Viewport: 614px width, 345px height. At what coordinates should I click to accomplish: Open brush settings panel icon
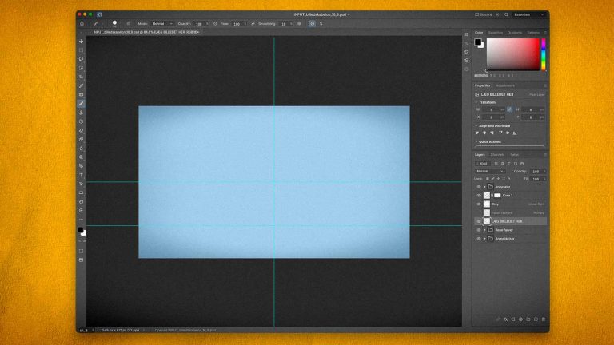128,24
